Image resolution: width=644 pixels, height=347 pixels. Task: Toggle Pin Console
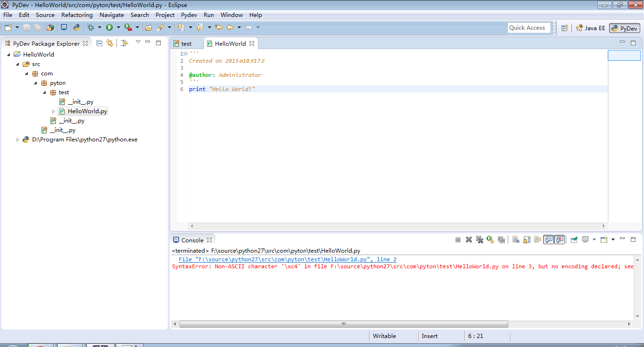pos(574,240)
